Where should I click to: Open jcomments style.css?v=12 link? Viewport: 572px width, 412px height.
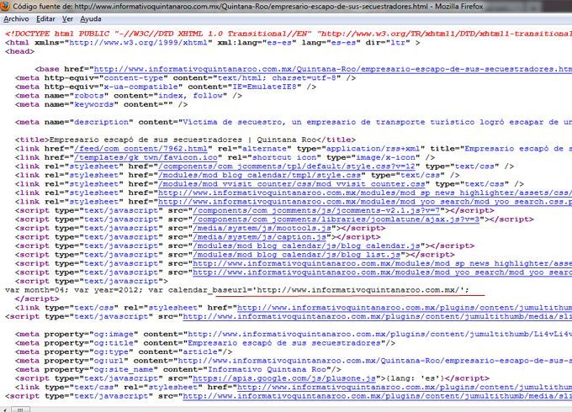287,166
